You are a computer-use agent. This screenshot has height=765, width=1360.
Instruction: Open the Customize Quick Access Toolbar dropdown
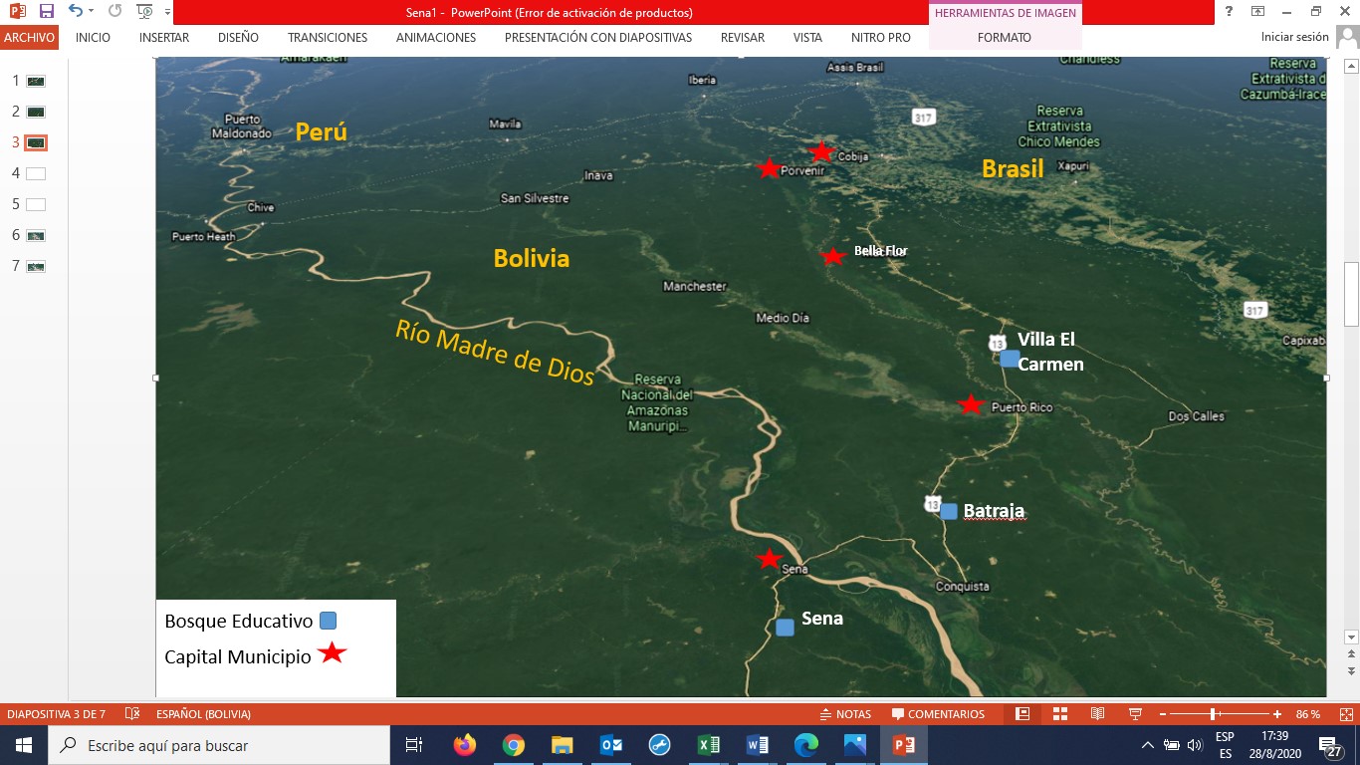(166, 13)
